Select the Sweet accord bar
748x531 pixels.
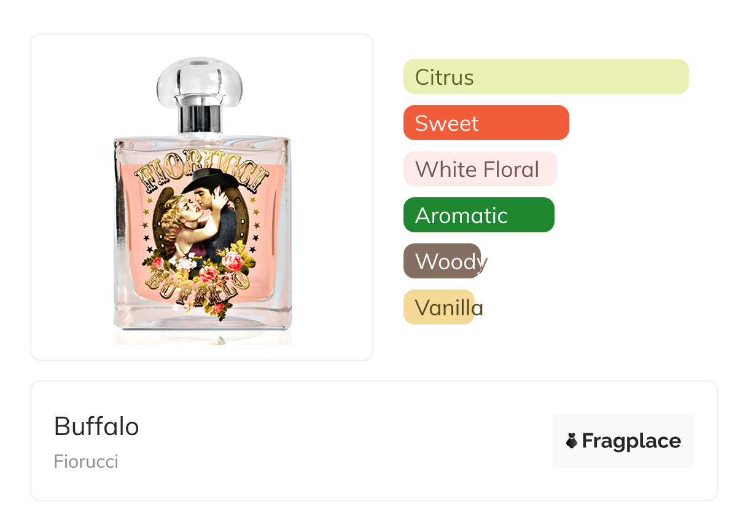[x=486, y=123]
